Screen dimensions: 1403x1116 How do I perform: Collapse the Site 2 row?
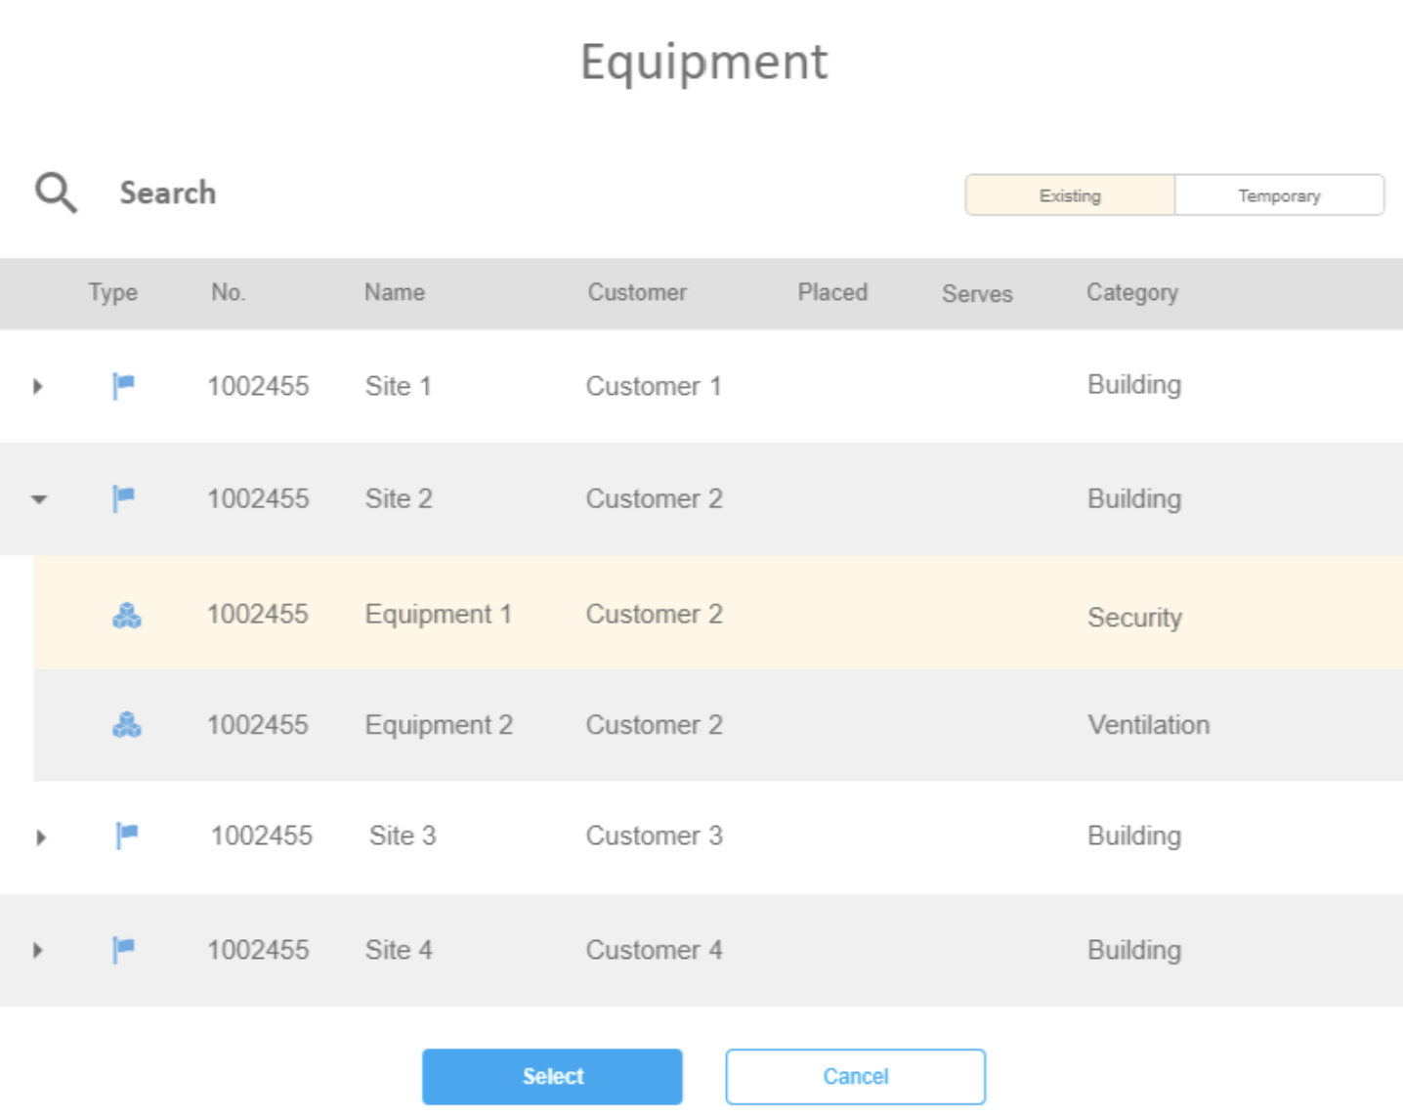[x=39, y=499]
